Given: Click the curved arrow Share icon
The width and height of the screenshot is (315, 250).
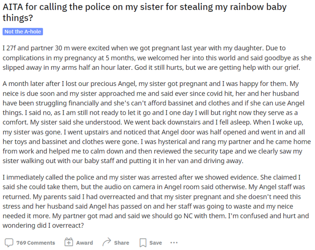Looking at the screenshot, I should coord(106,242).
